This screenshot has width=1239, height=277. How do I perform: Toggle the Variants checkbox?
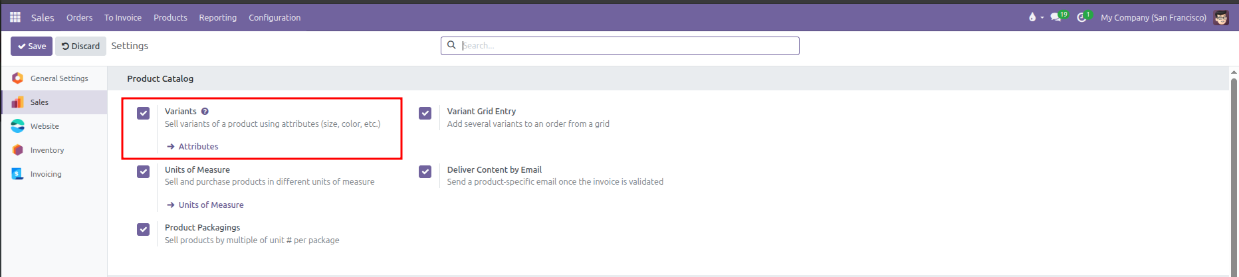click(144, 113)
